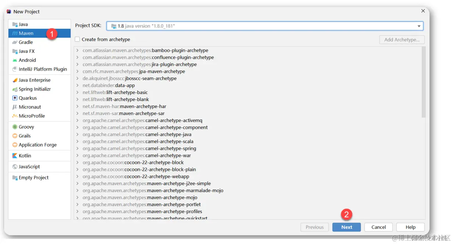Close the New Project dialog

click(423, 11)
